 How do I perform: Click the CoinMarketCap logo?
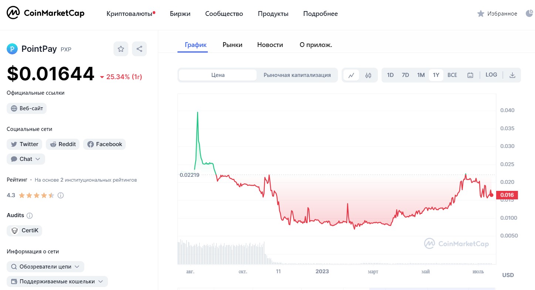45,13
